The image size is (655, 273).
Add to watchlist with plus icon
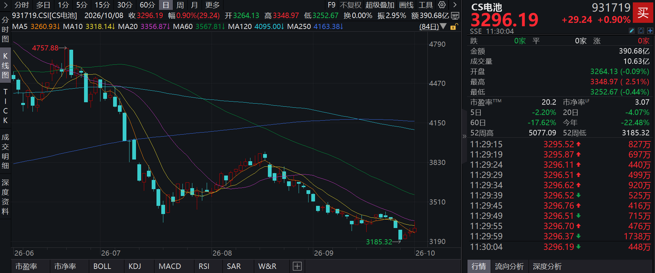650,31
